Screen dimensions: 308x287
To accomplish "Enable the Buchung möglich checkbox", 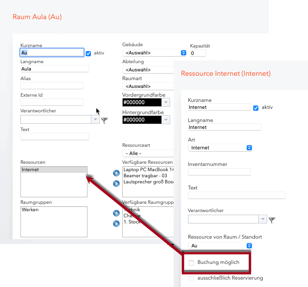I will tap(192, 263).
